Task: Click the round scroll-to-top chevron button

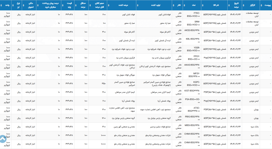Action: [3, 139]
